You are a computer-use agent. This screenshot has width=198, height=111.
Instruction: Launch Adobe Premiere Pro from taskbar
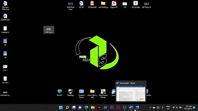coord(112,108)
